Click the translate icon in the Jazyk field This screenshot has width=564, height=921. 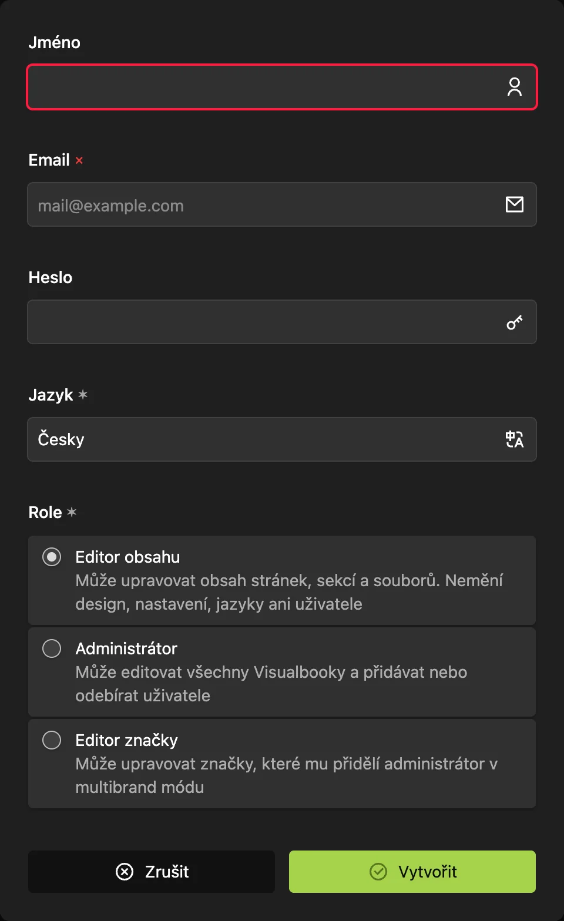515,439
